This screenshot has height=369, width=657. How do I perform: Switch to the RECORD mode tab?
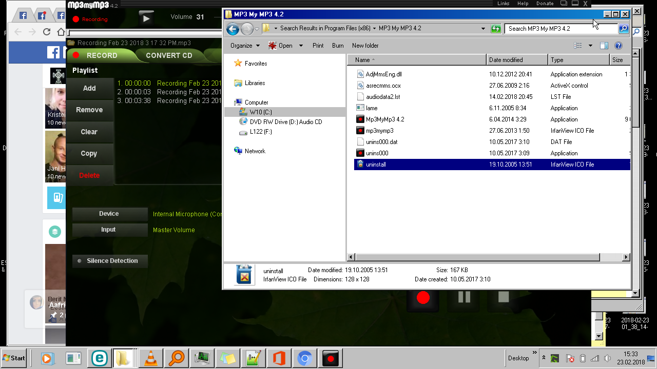click(102, 55)
